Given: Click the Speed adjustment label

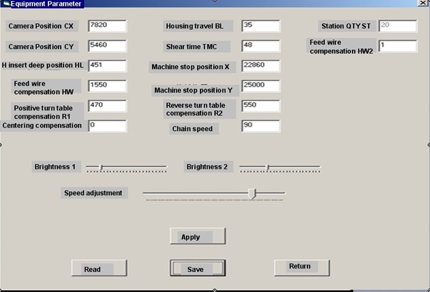Looking at the screenshot, I should [x=94, y=193].
